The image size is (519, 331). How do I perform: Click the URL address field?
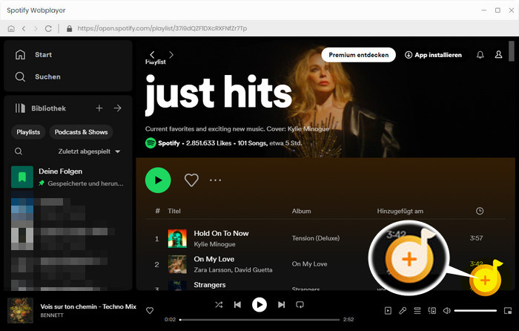[162, 28]
